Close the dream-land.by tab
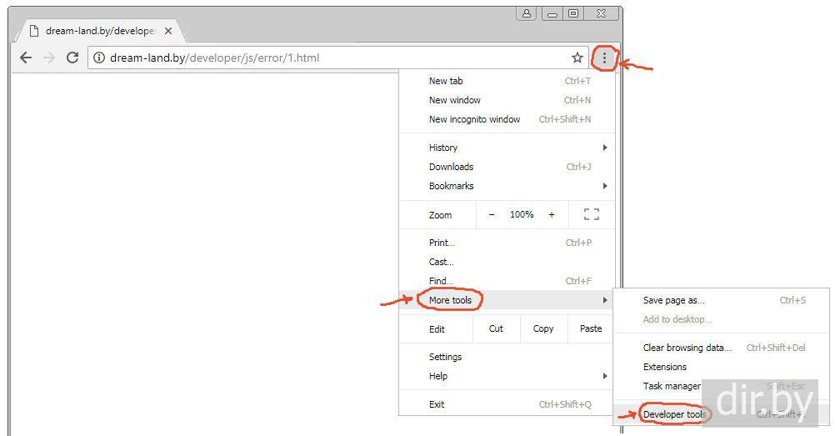The height and width of the screenshot is (436, 835). [168, 31]
